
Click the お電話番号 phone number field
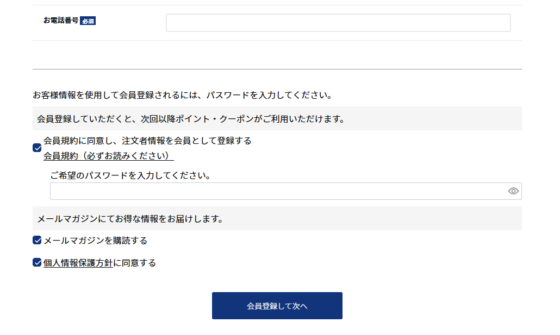[x=337, y=22]
